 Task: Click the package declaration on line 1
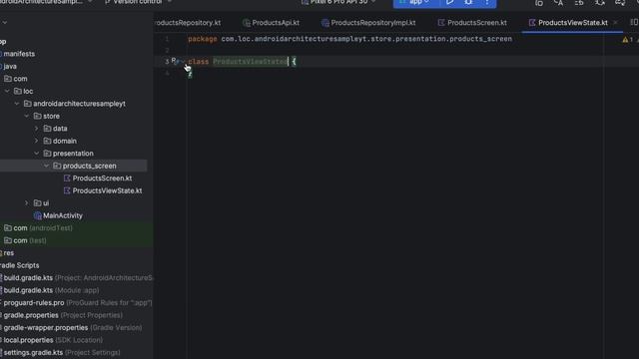(x=349, y=39)
